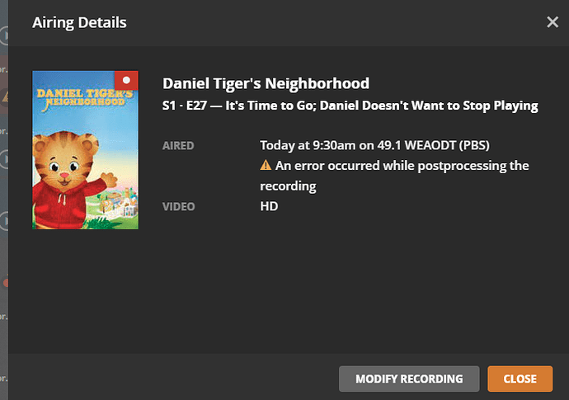Select the S1 E27 episode title line
The width and height of the screenshot is (569, 400).
pos(350,106)
